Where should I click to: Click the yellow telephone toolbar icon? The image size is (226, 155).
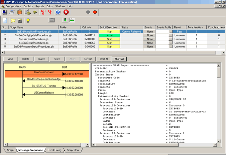point(35,12)
